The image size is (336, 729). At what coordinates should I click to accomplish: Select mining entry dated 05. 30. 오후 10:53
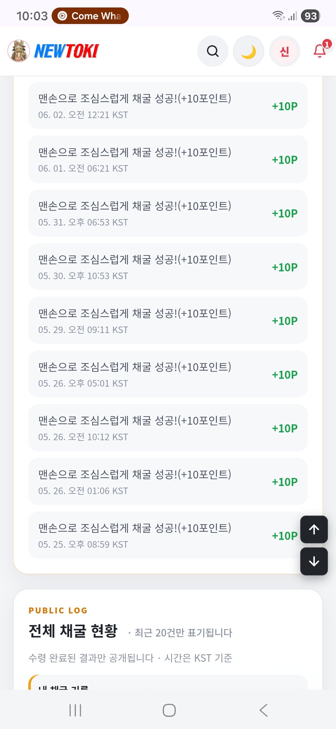click(168, 267)
